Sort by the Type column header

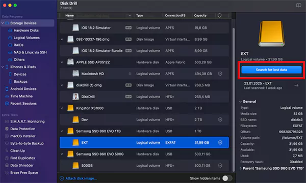[x=139, y=16]
